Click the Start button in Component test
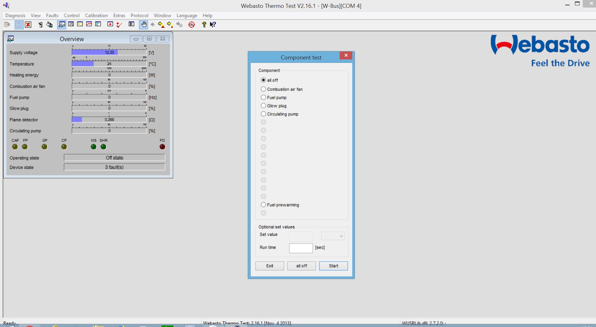Viewport: 596px width, 327px height. coord(333,266)
